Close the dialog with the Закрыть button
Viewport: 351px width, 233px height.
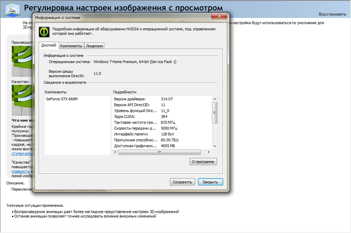[x=210, y=181]
